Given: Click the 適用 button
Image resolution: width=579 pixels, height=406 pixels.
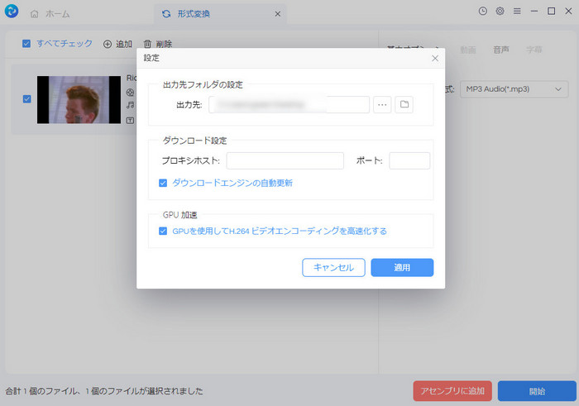Looking at the screenshot, I should click(402, 268).
